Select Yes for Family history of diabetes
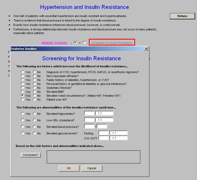 (x=22, y=80)
